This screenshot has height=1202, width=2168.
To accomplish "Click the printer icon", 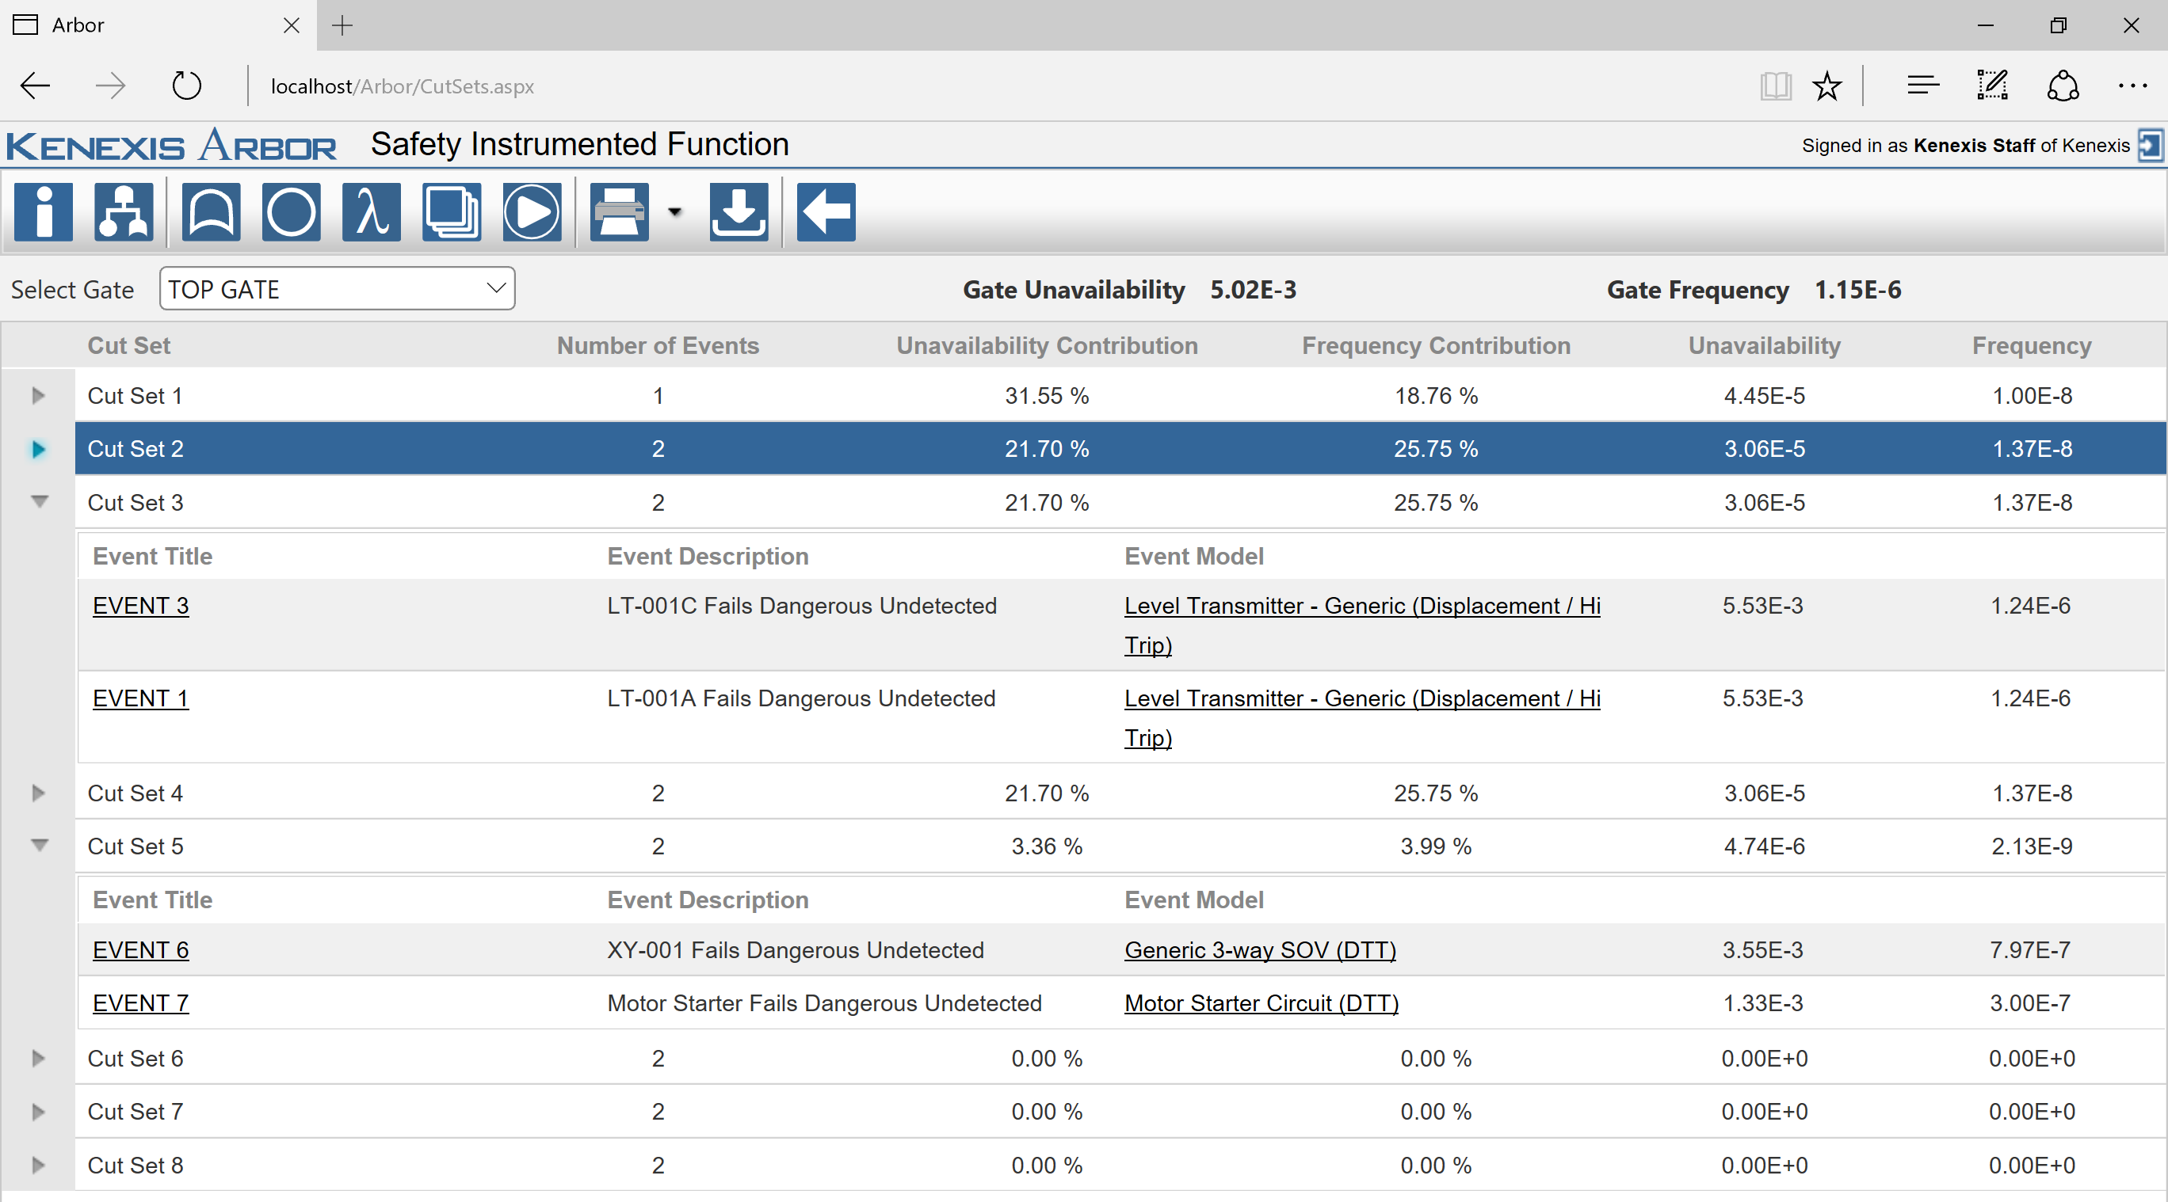I will (x=620, y=212).
